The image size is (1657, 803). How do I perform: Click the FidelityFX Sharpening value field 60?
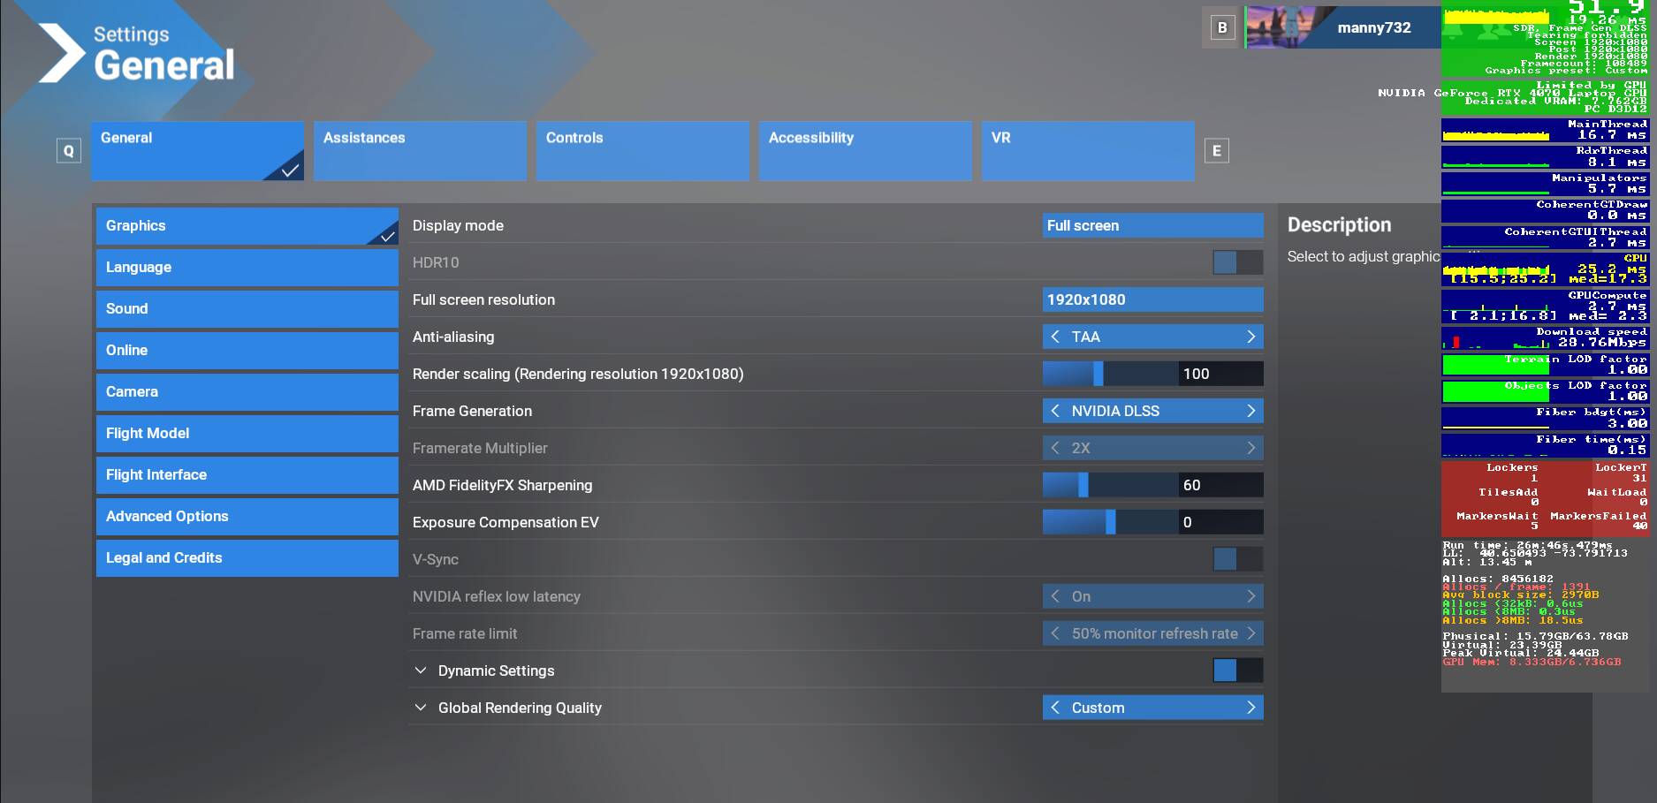pos(1220,485)
